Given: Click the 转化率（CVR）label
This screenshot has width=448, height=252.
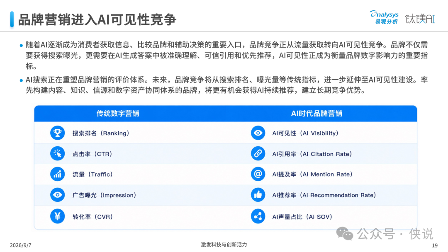Looking at the screenshot, I should [93, 217].
